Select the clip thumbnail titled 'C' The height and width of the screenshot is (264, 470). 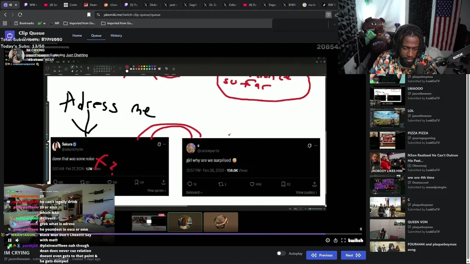tap(387, 206)
